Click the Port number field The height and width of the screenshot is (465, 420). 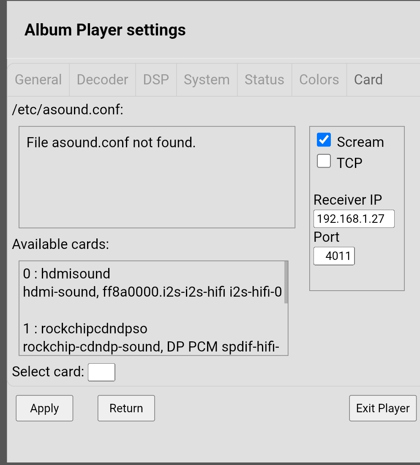[334, 256]
